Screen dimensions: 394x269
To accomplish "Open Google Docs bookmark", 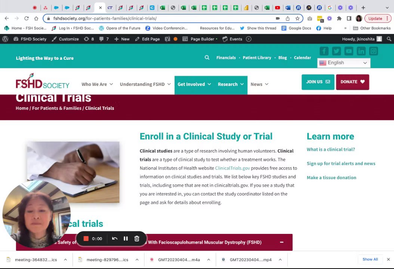I will click(296, 28).
